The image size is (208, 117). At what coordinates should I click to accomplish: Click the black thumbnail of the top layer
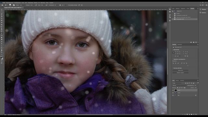click(176, 90)
